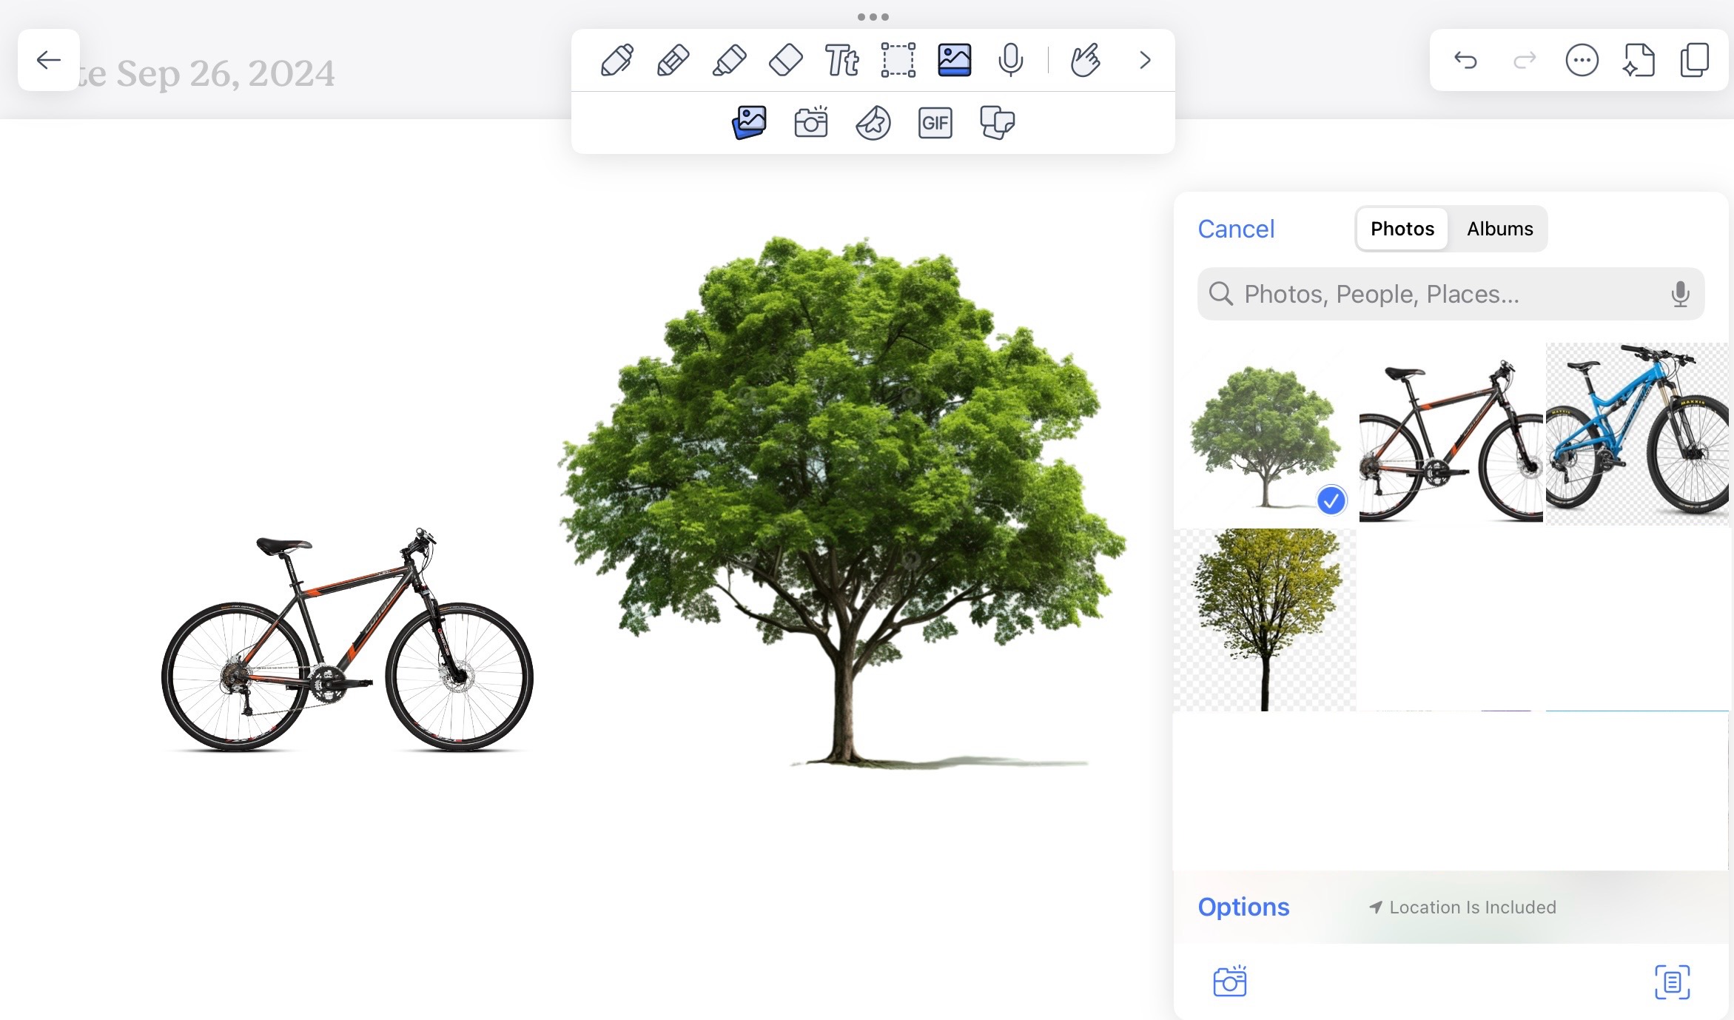Deselect the checked green tree thumbnail
1734x1020 pixels.
pos(1265,434)
